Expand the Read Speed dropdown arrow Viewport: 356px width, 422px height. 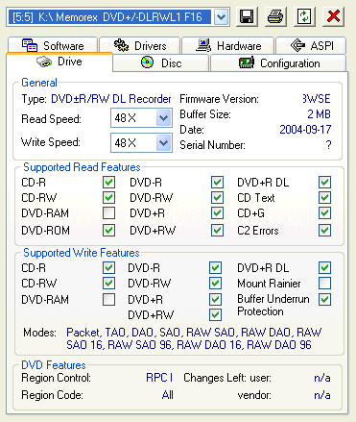coord(164,118)
